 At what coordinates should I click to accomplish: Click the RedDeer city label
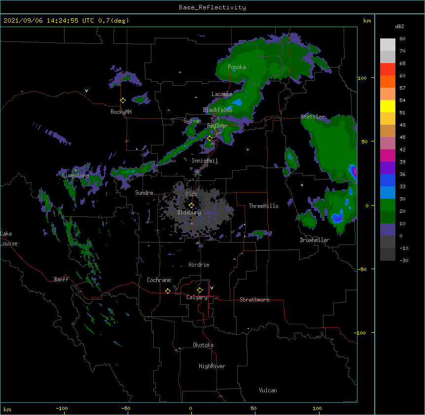(x=217, y=126)
